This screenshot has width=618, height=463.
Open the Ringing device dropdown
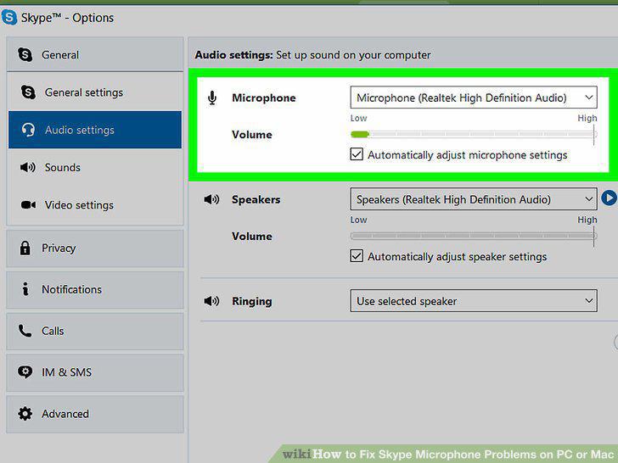coord(474,301)
